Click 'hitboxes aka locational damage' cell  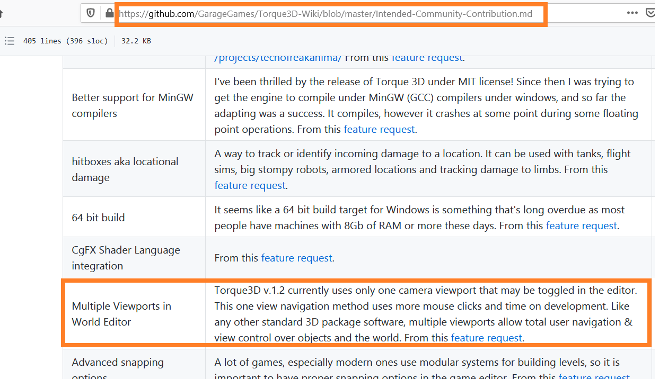point(134,169)
